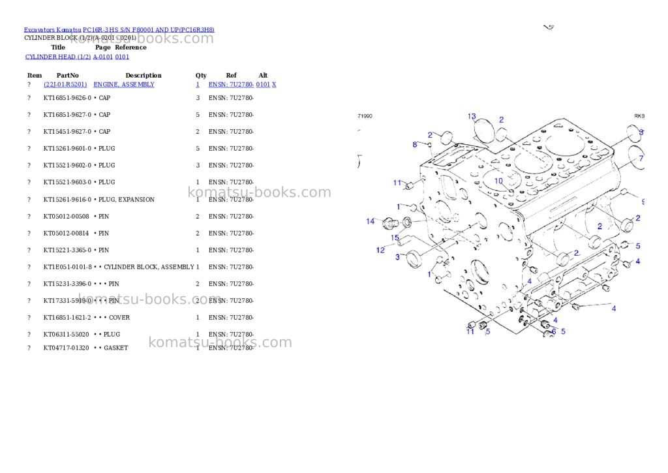The image size is (668, 473).
Task: Select part number KT16851-1621-2
Action: (x=67, y=318)
